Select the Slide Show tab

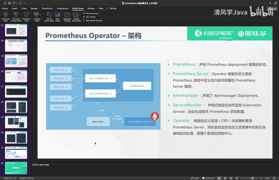point(78,8)
